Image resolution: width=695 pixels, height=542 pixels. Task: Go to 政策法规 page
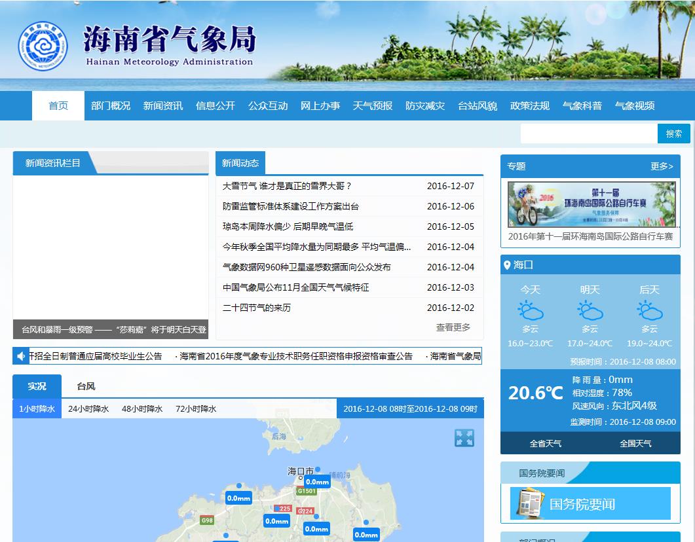point(530,106)
